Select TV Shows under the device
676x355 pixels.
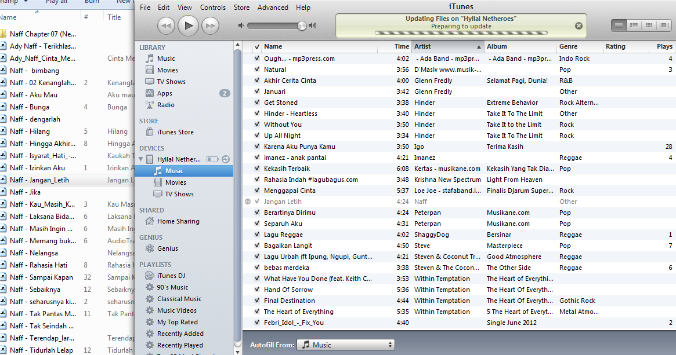(179, 194)
